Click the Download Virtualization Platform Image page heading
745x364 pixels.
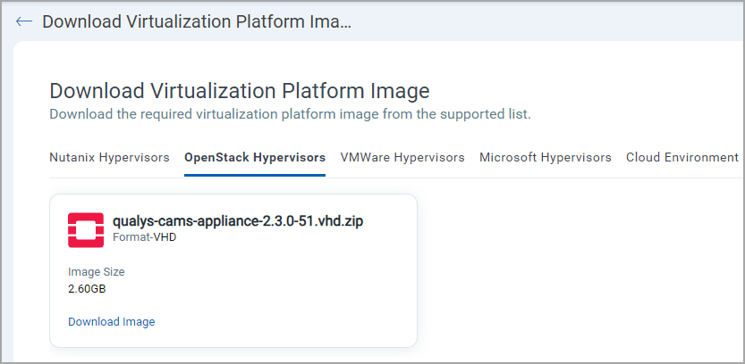[x=240, y=90]
